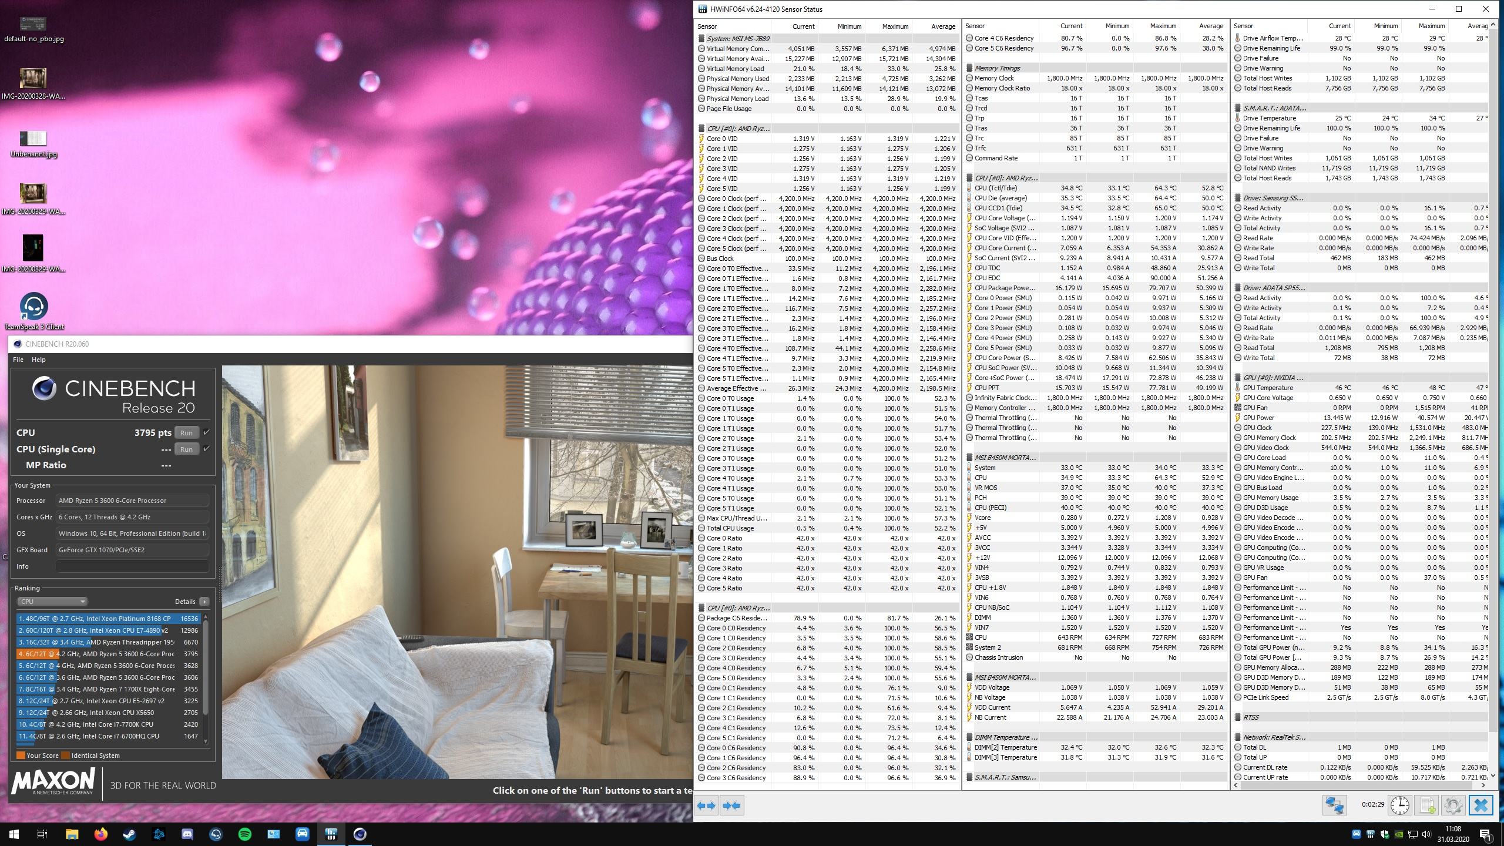Select the PCIe Link Speed row
This screenshot has height=846, width=1504.
[x=1361, y=697]
